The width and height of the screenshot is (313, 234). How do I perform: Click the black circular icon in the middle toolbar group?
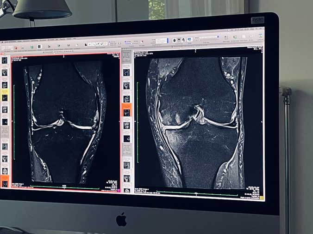pyautogui.click(x=175, y=41)
